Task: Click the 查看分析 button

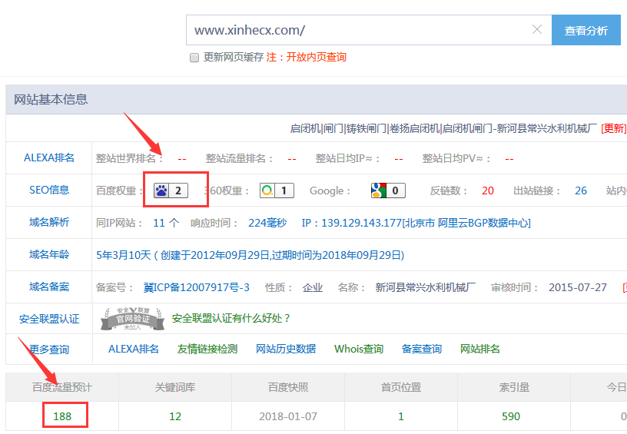Action: pyautogui.click(x=586, y=31)
